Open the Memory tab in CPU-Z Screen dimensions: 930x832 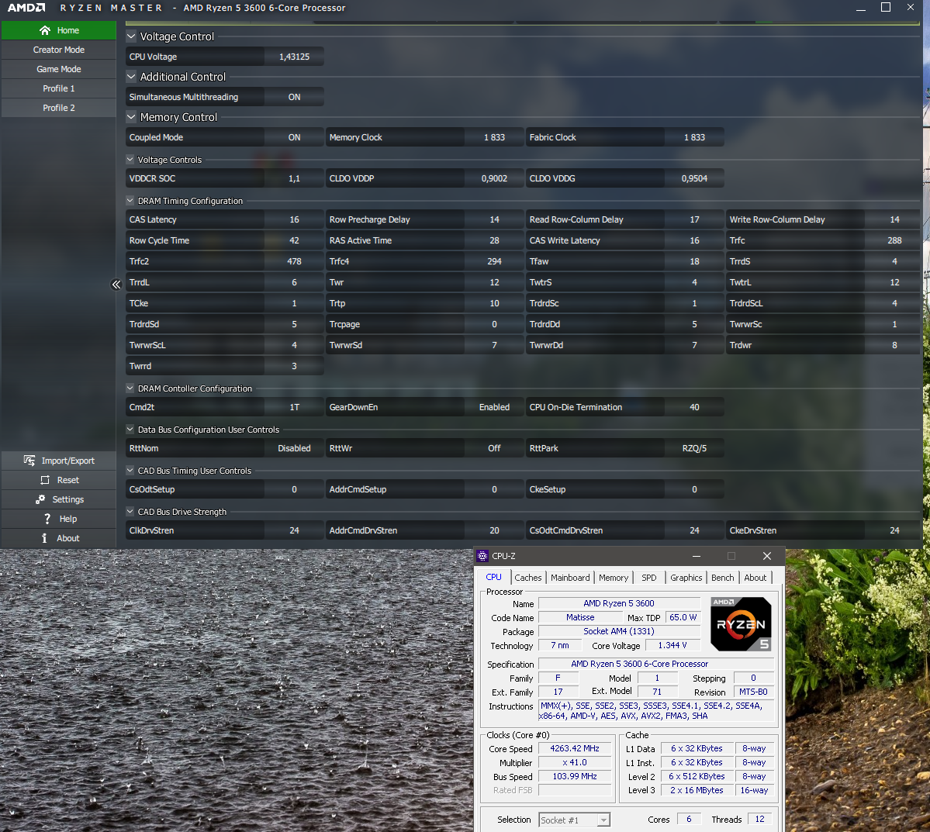[x=614, y=578]
